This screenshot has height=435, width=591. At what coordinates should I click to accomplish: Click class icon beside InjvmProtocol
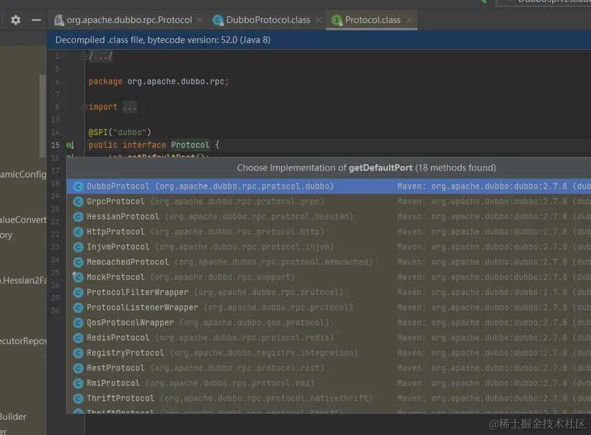point(78,247)
